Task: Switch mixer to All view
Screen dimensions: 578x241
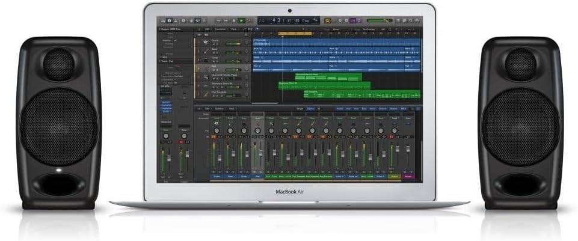Action: tap(319, 108)
